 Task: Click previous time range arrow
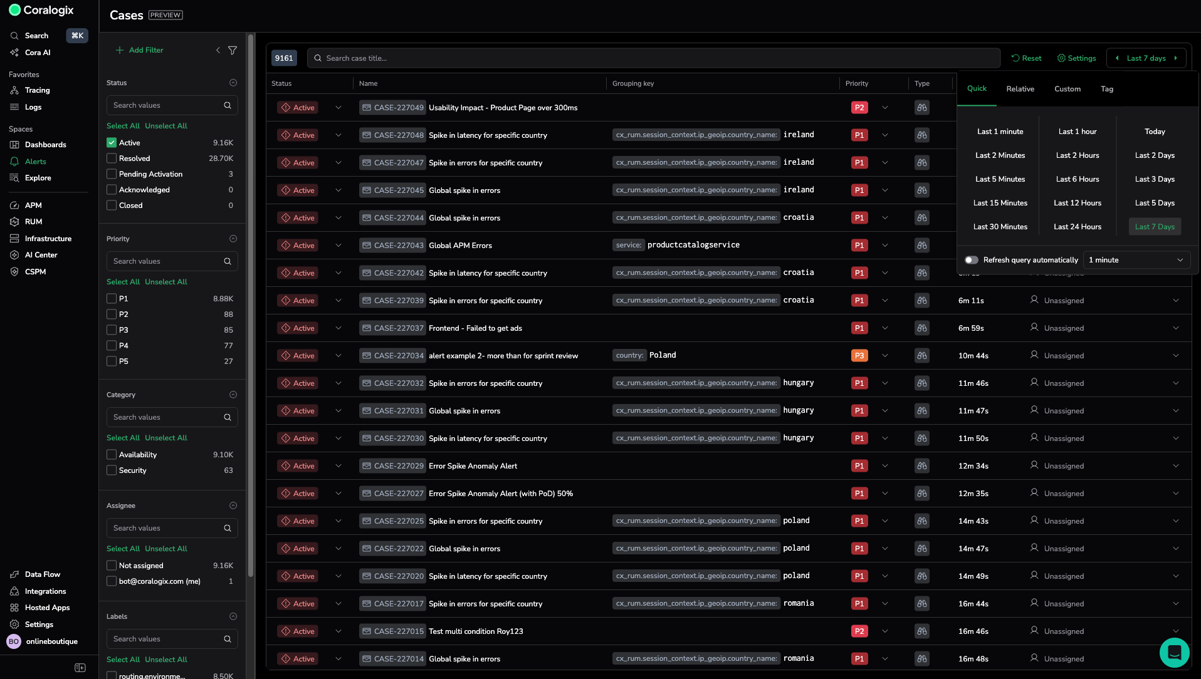coord(1117,58)
